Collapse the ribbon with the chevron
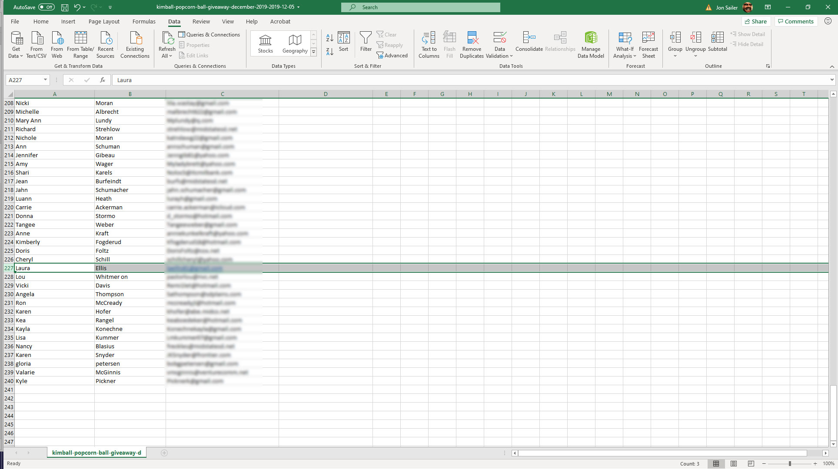The height and width of the screenshot is (469, 838). [831, 66]
